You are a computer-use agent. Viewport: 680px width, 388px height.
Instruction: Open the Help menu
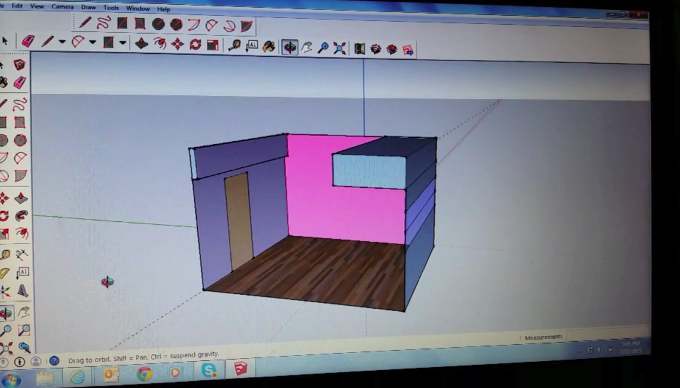[x=163, y=9]
